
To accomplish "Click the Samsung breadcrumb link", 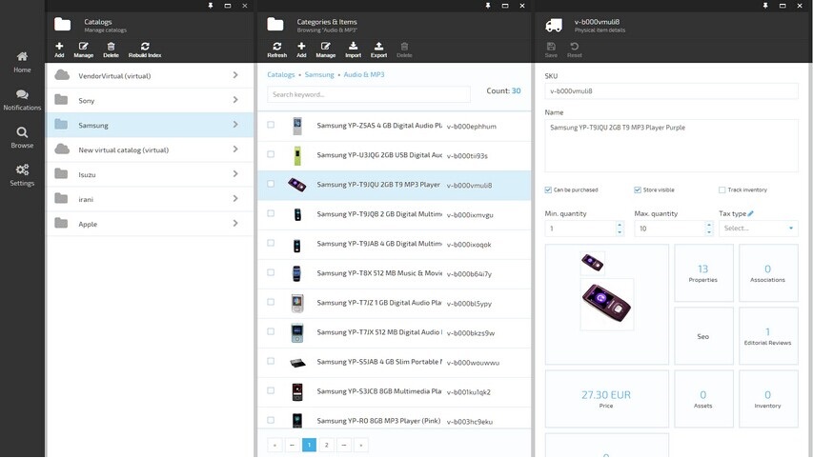I will (319, 74).
